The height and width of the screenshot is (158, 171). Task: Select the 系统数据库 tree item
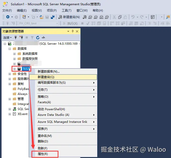point(30,54)
